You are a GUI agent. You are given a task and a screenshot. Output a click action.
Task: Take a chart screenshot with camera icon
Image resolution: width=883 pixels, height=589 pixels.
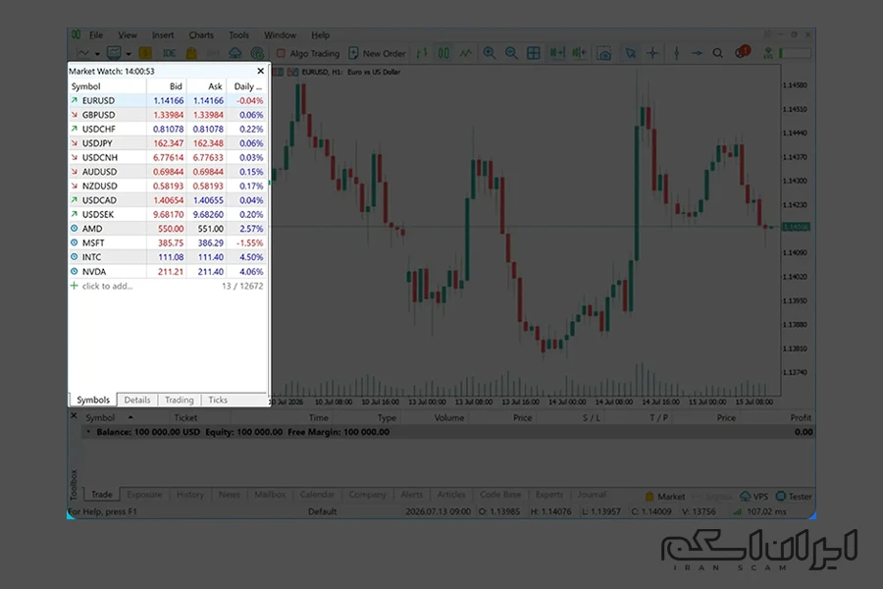tap(604, 54)
